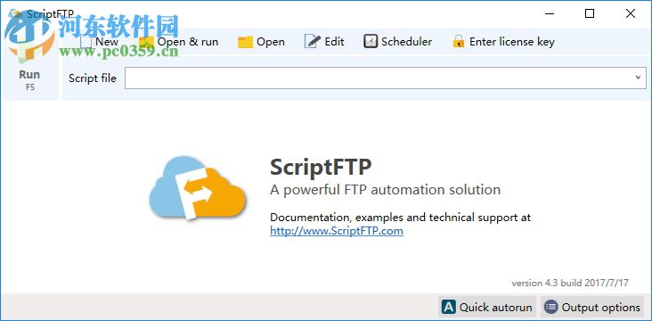Minimize the ScriptFTP window
Screen dimensions: 652x321
550,13
